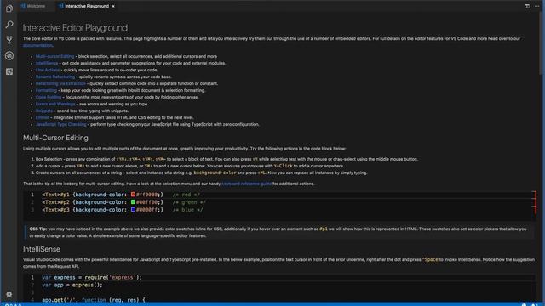Open JavaScript Type Checking link
This screenshot has width=545, height=306.
60,124
